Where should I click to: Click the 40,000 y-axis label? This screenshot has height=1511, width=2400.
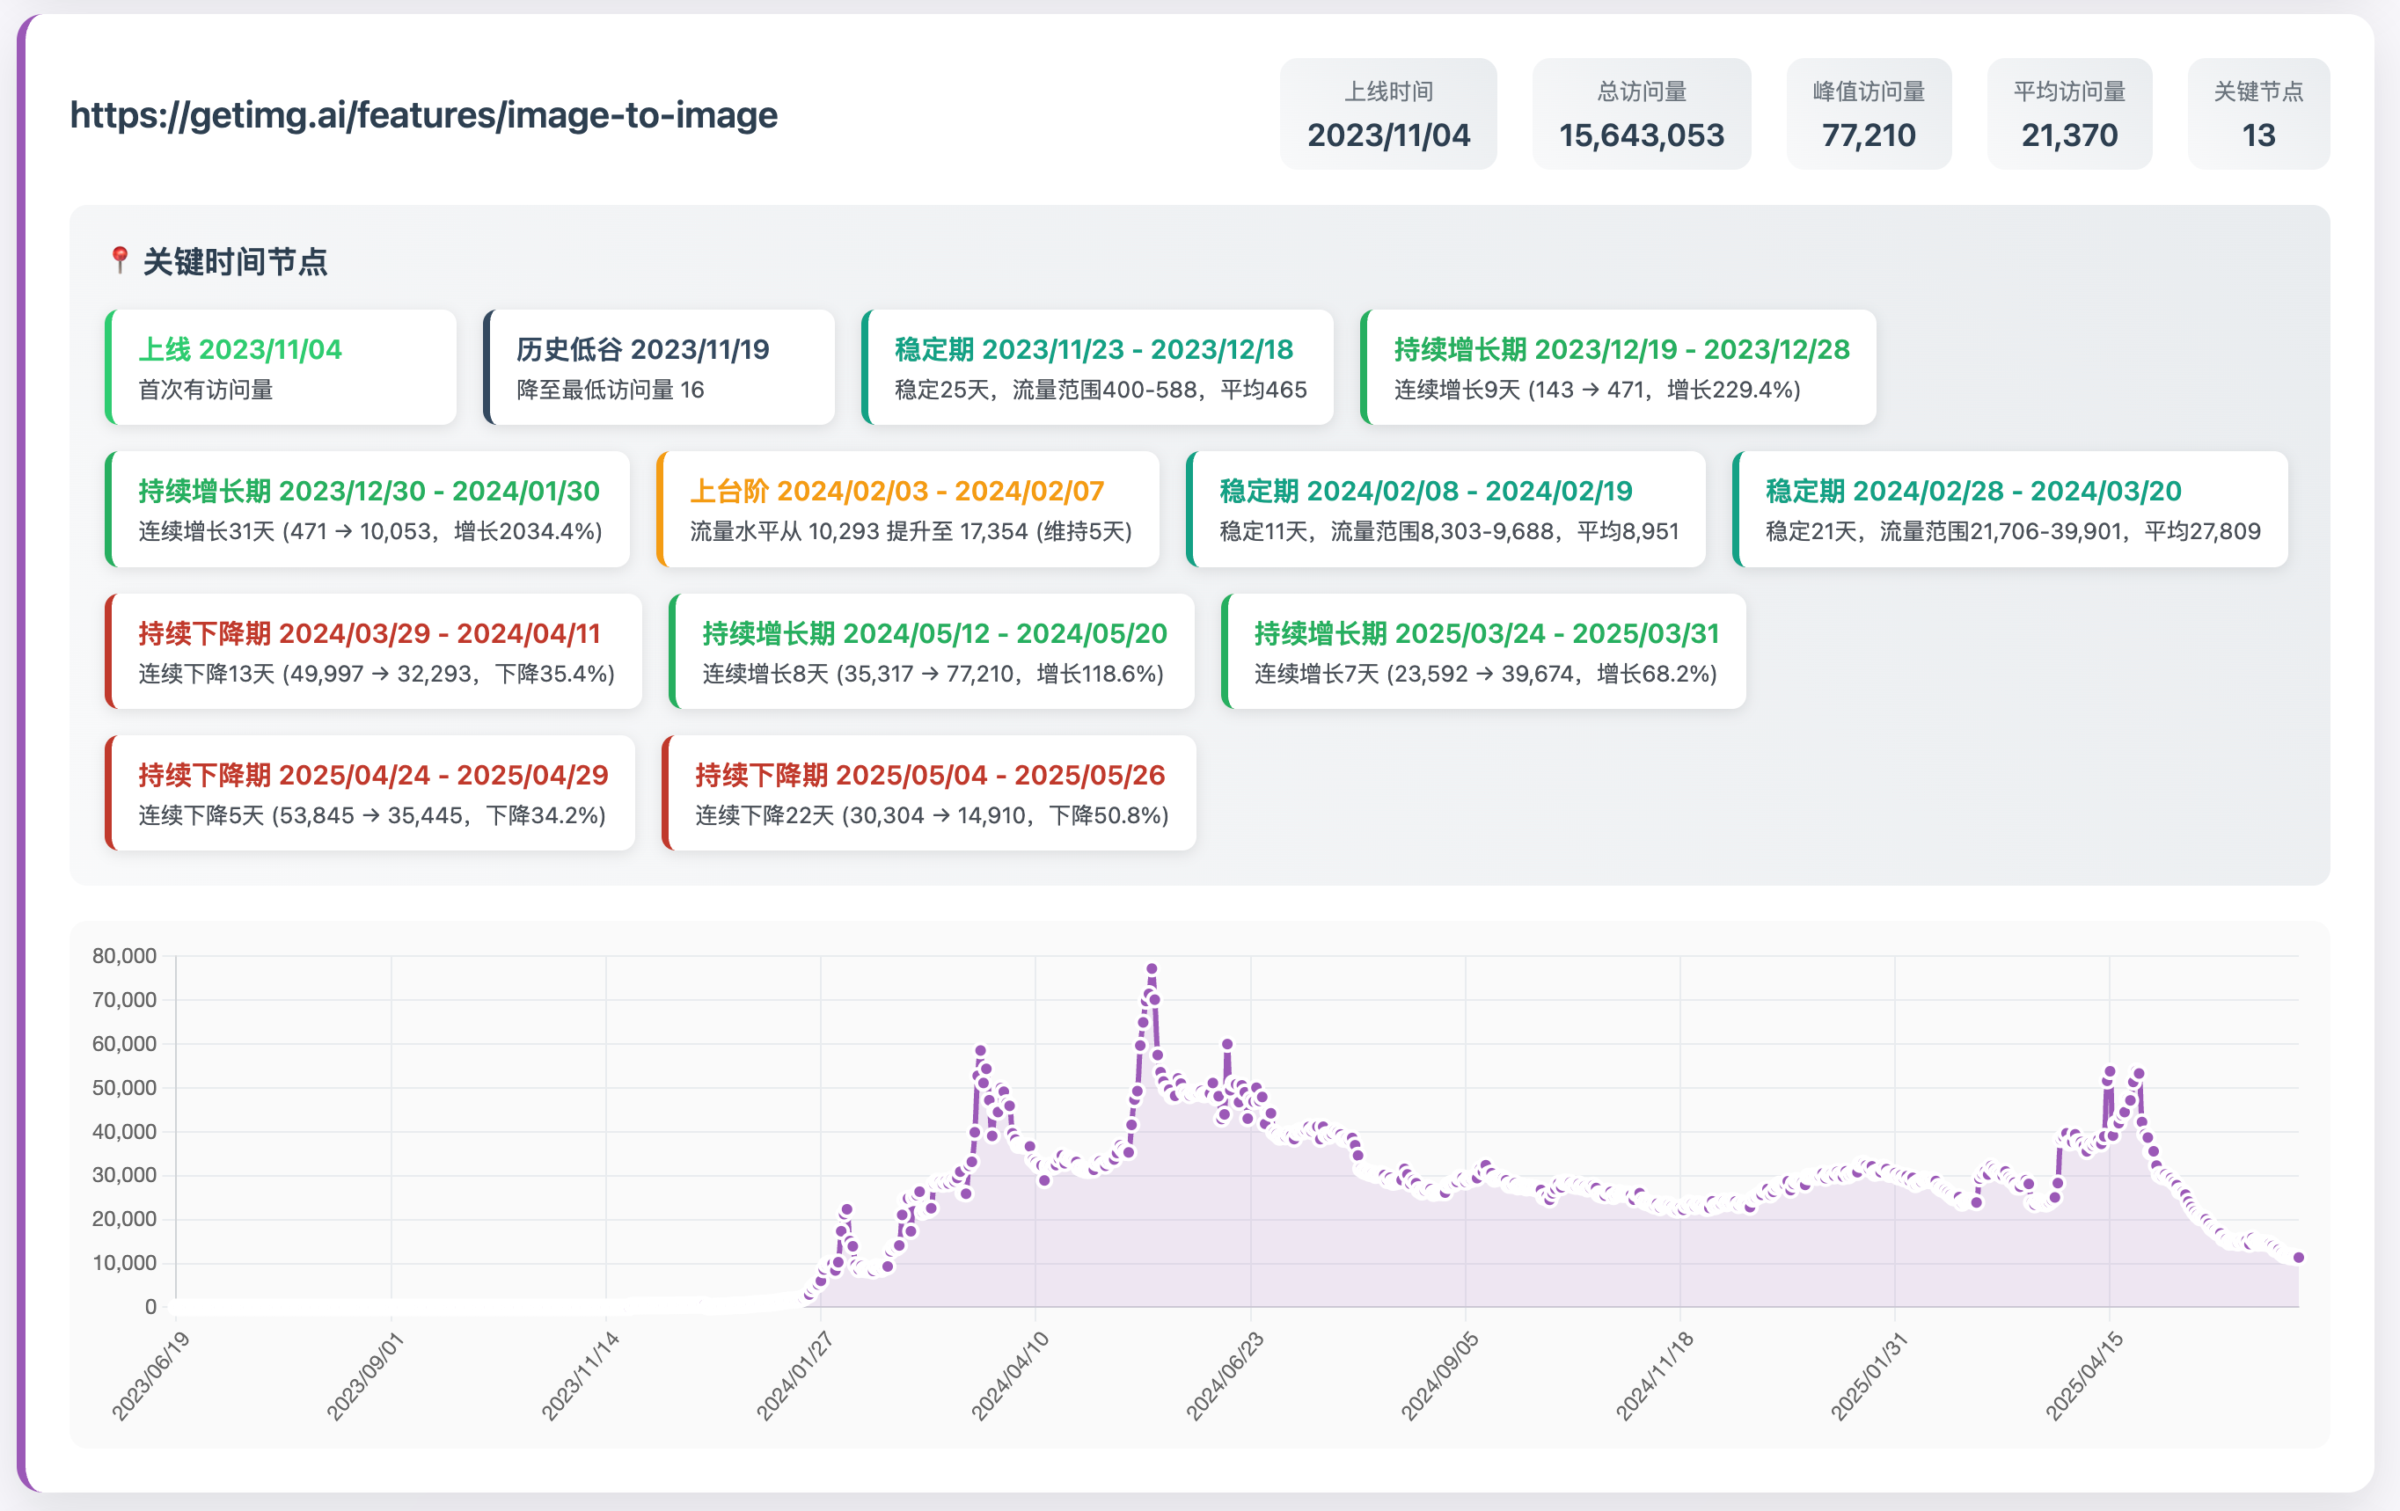[125, 1131]
